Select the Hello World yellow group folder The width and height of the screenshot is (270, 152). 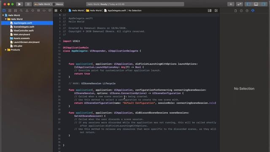[15, 19]
